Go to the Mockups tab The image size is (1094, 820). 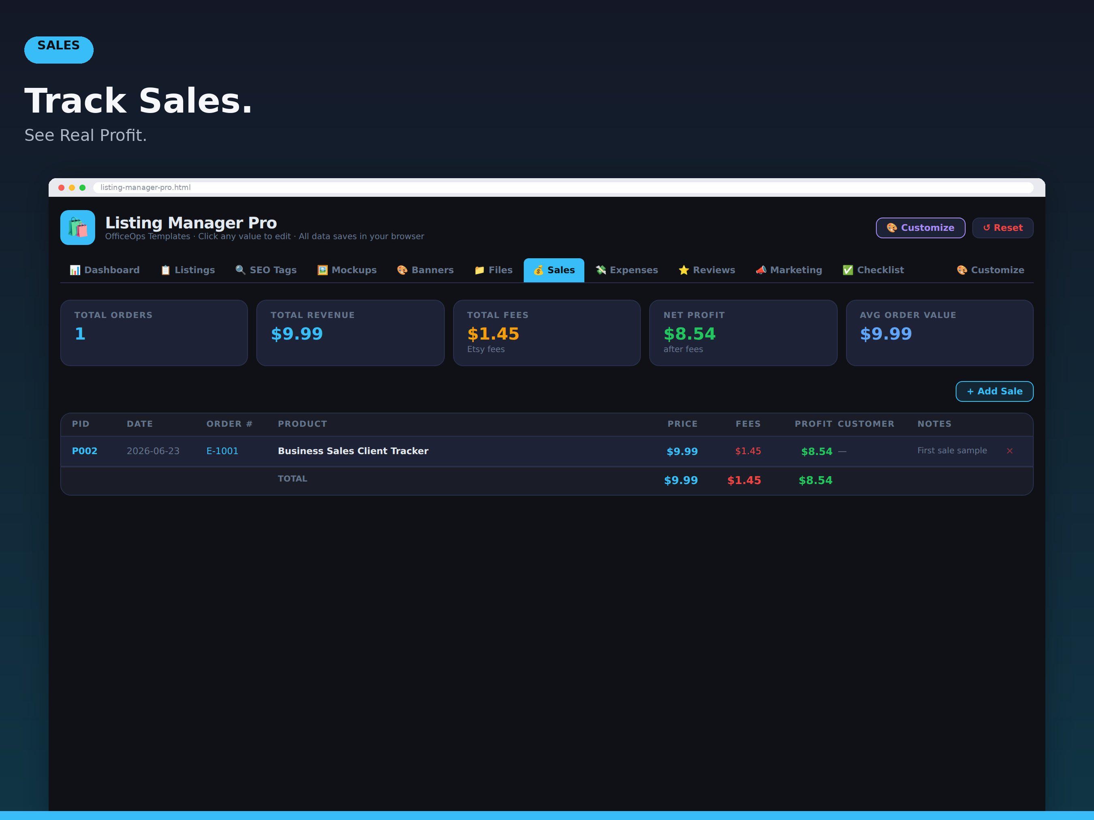click(x=347, y=270)
